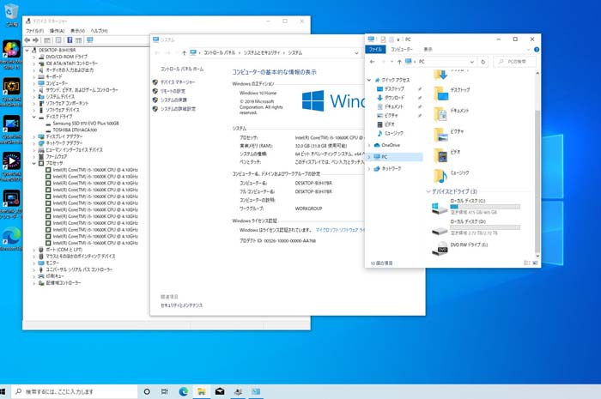This screenshot has width=601, height=399.
Task: Click the up arrow in PC Explorer window
Action: [x=399, y=62]
